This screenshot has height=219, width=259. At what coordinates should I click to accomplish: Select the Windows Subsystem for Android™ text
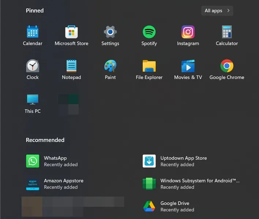pyautogui.click(x=200, y=181)
